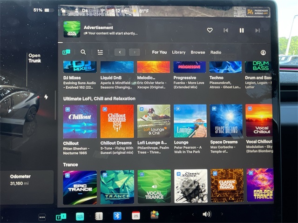
Task: Play the Lofi Lounge & Chill station
Action: tap(154, 121)
